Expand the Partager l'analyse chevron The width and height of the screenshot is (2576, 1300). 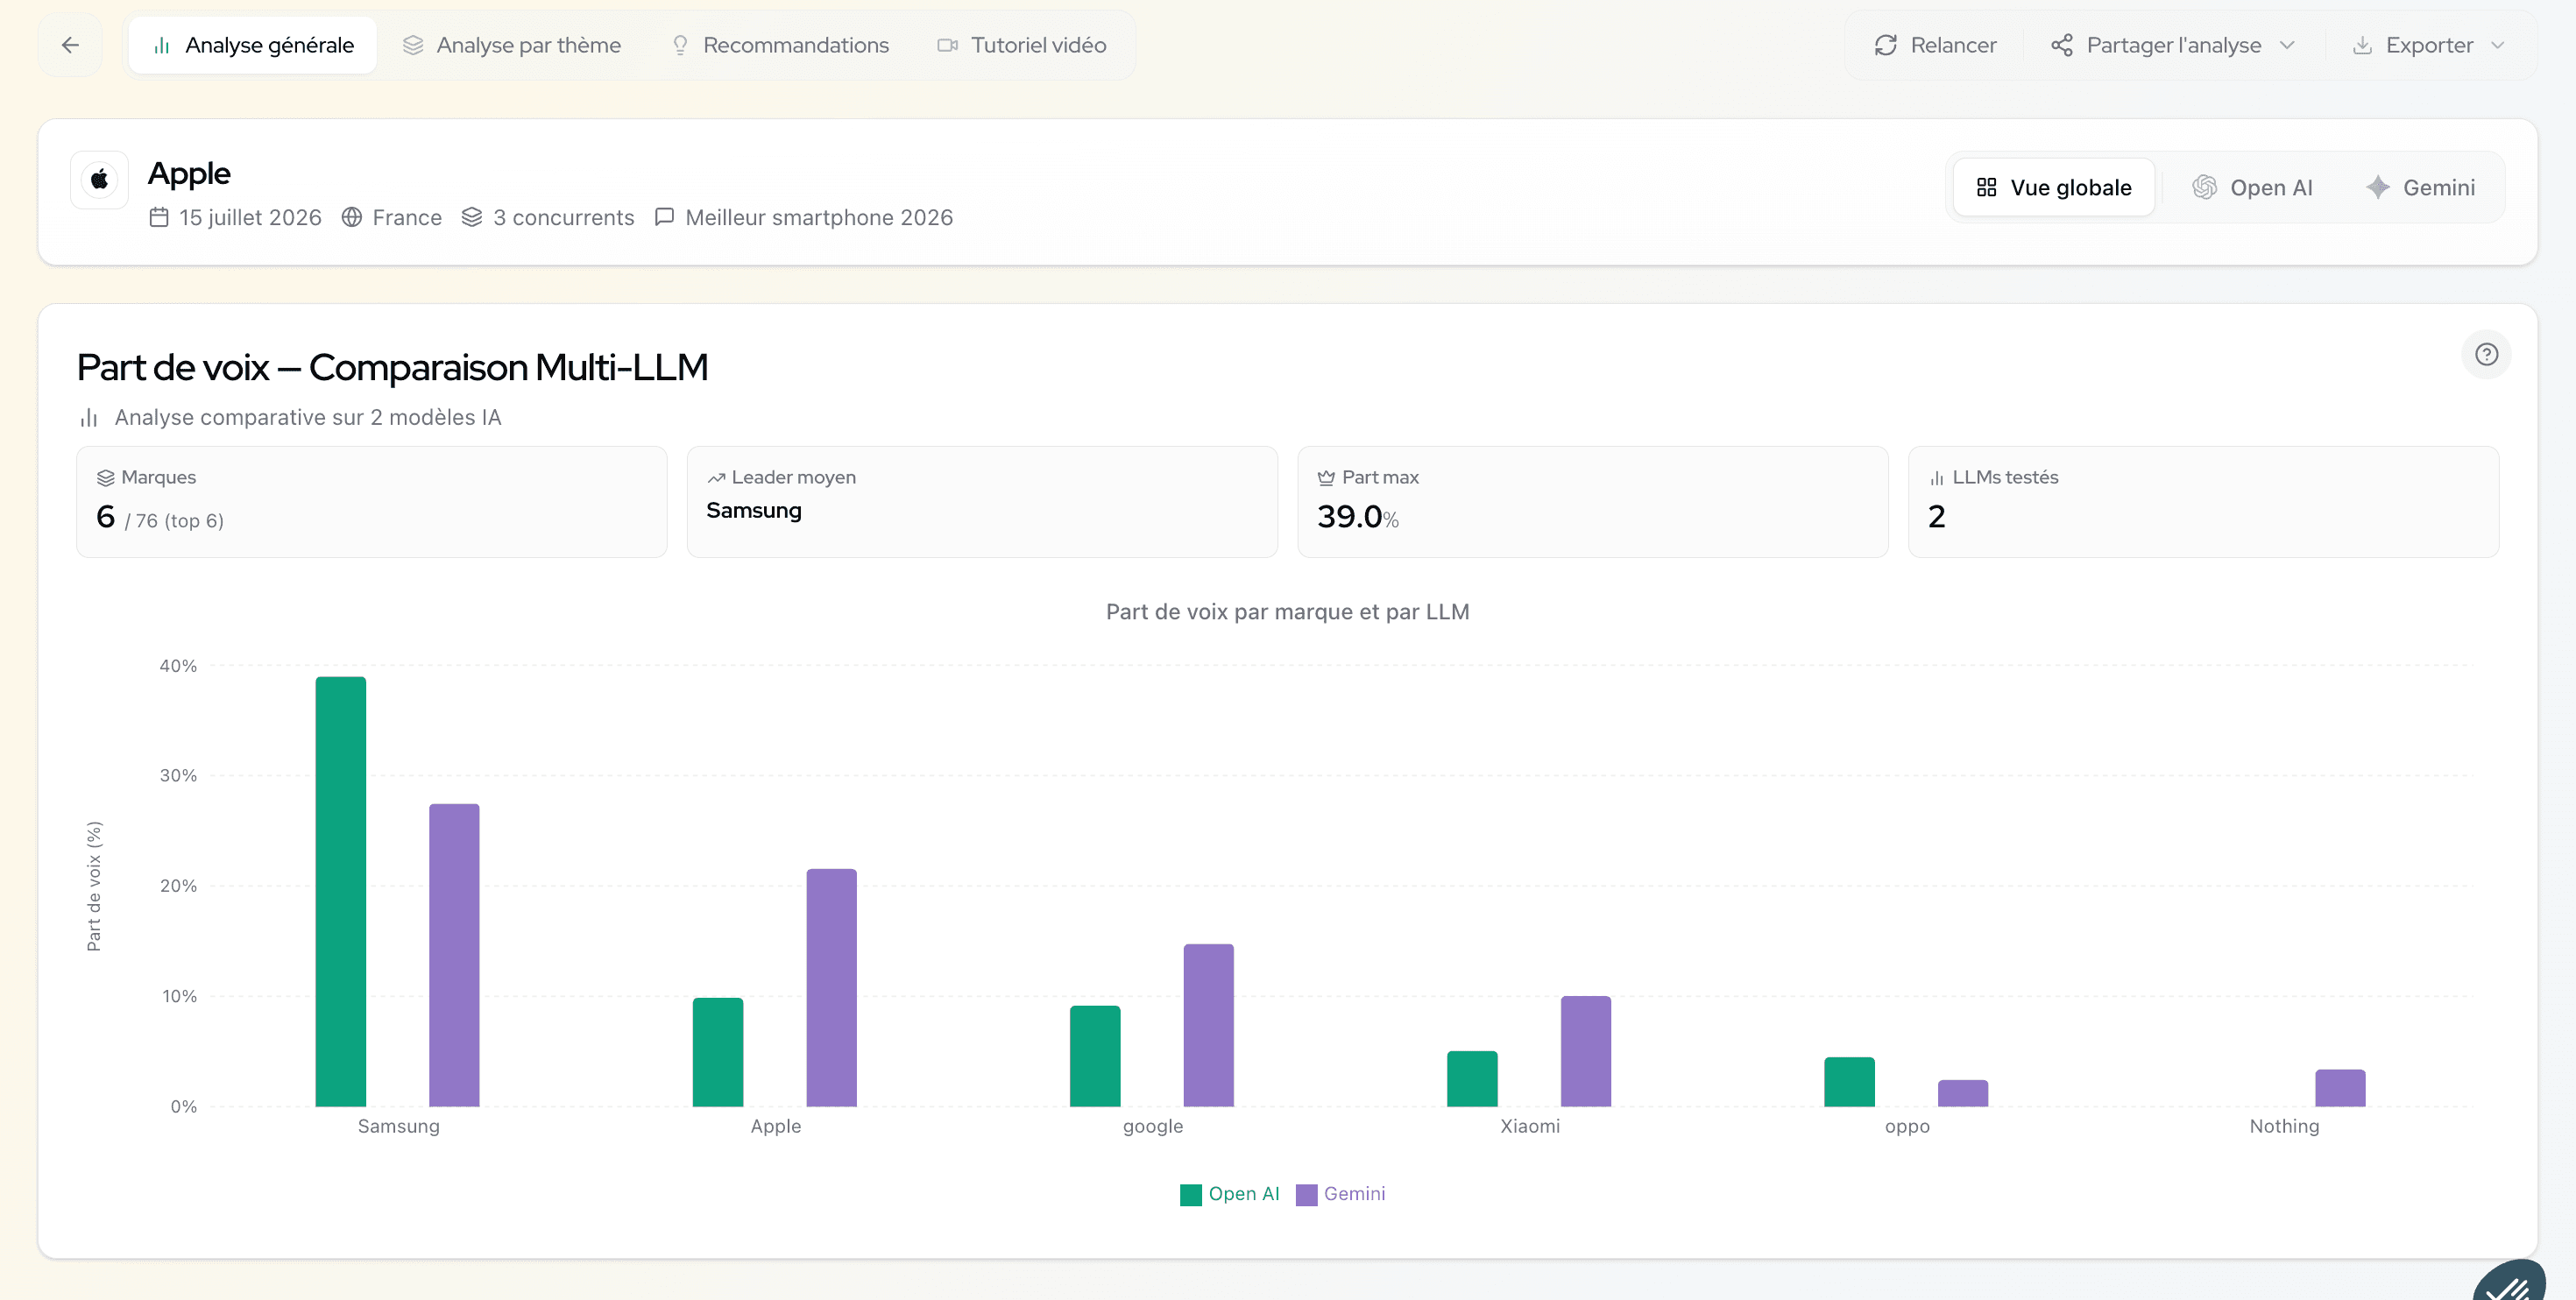(2287, 45)
